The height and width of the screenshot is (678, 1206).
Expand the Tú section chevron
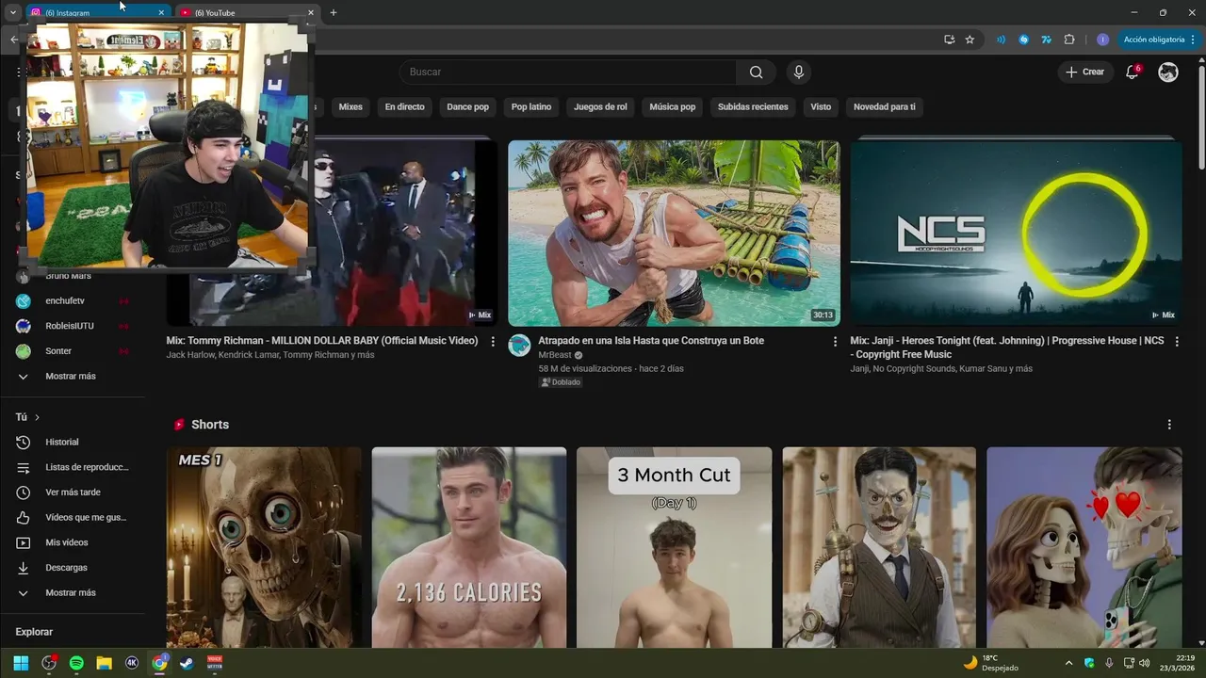(x=37, y=417)
